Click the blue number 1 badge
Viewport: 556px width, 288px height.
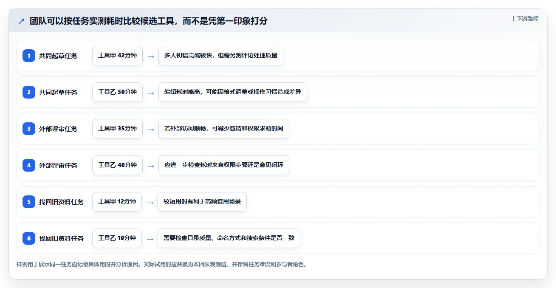click(29, 56)
